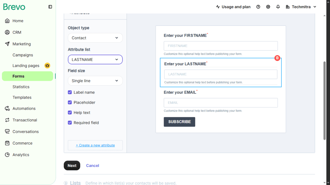The height and width of the screenshot is (185, 330).
Task: Disable the Required field checkbox
Action: (x=70, y=123)
